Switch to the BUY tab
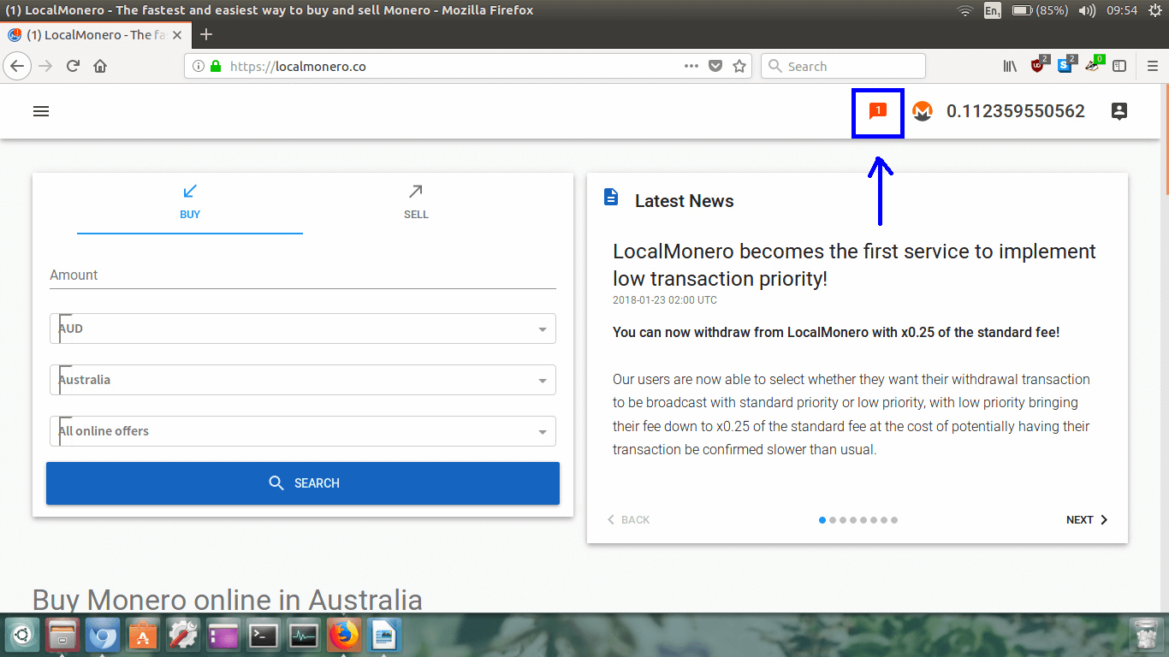Screen dimensions: 1169x657 [190, 203]
